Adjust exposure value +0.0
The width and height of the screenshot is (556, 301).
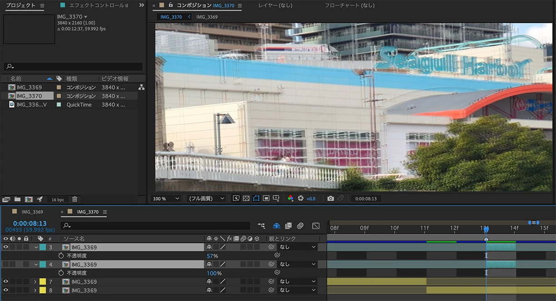[x=311, y=199]
